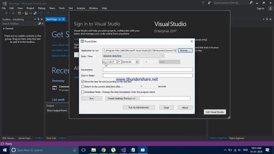Open the Help menu
The width and height of the screenshot is (274, 154).
click(x=104, y=8)
